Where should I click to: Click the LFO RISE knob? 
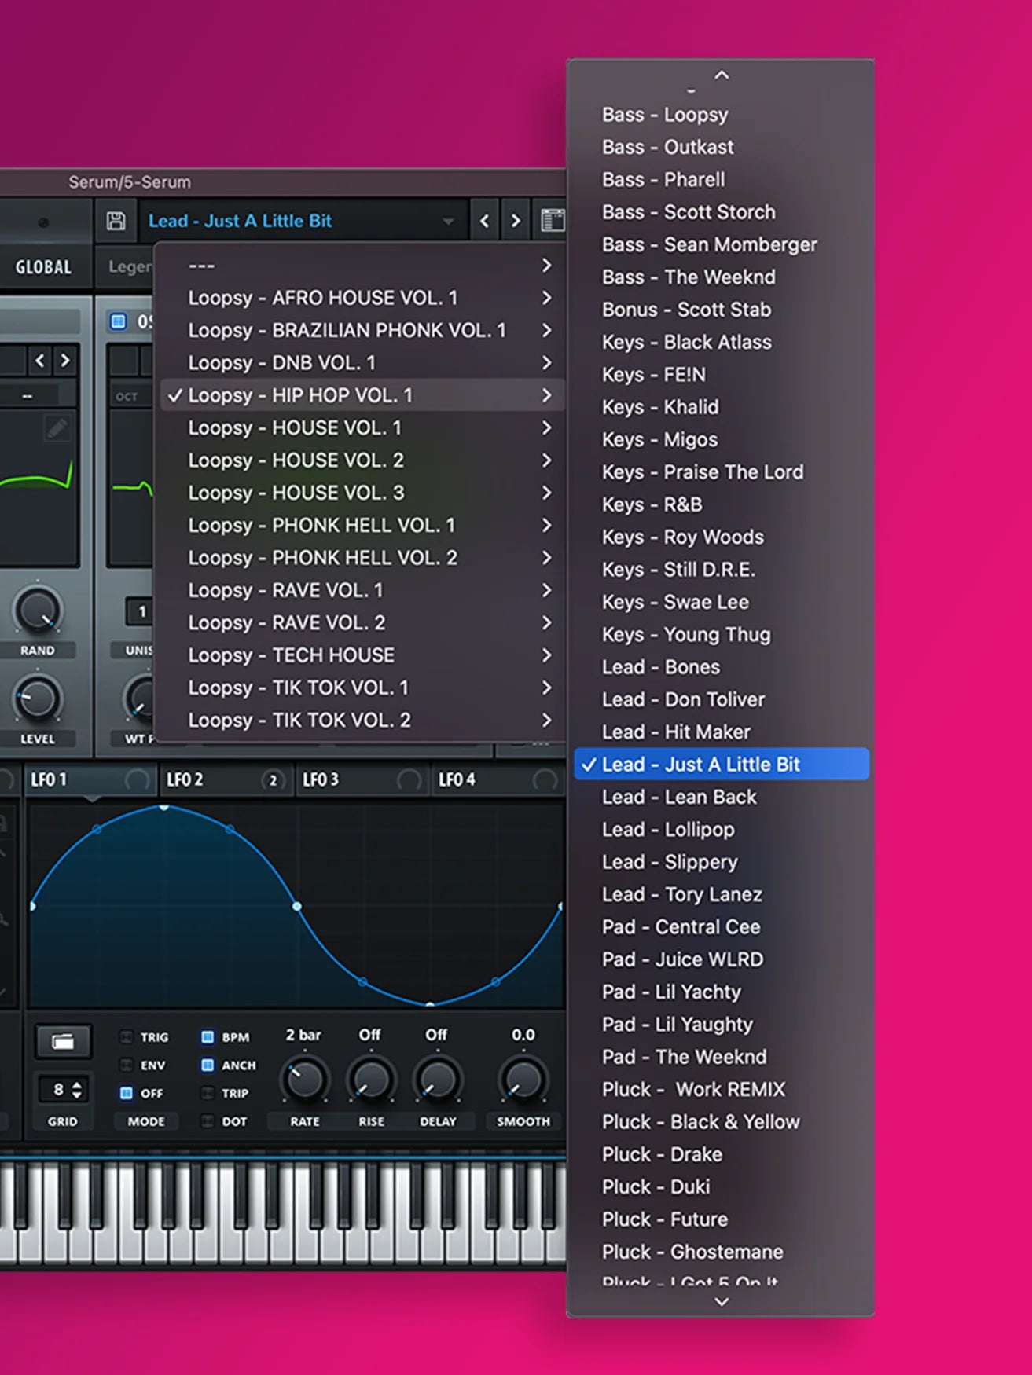tap(371, 1080)
